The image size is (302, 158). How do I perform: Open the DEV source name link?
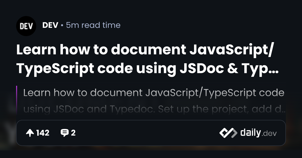[x=50, y=25]
